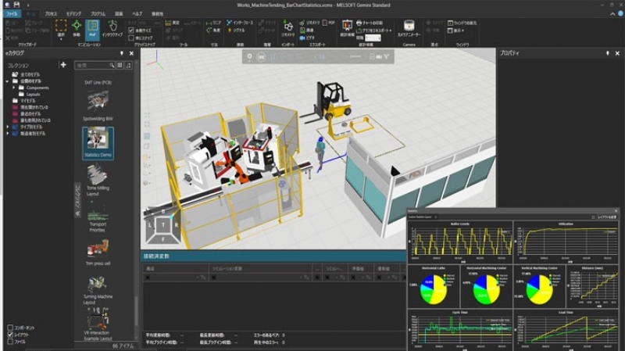Toggle the レイアウト filter checkbox
Image resolution: width=625 pixels, height=351 pixels.
pos(10,335)
